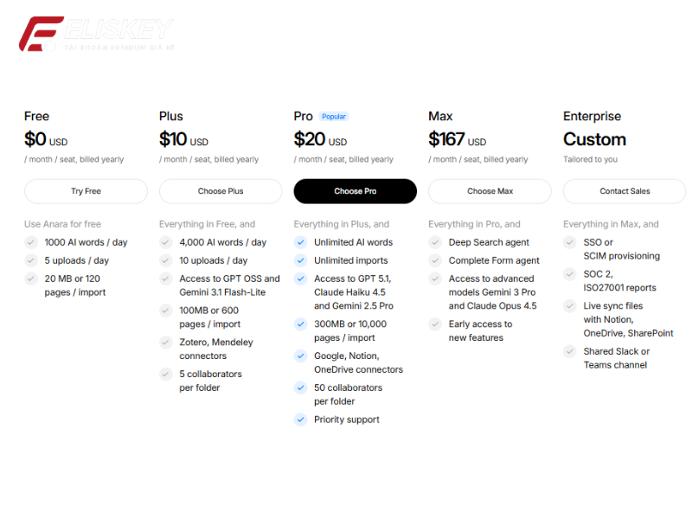Click check icon beside Zotero, Mendeley connectors

166,343
